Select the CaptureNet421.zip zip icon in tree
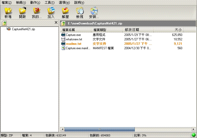 tap(9, 29)
